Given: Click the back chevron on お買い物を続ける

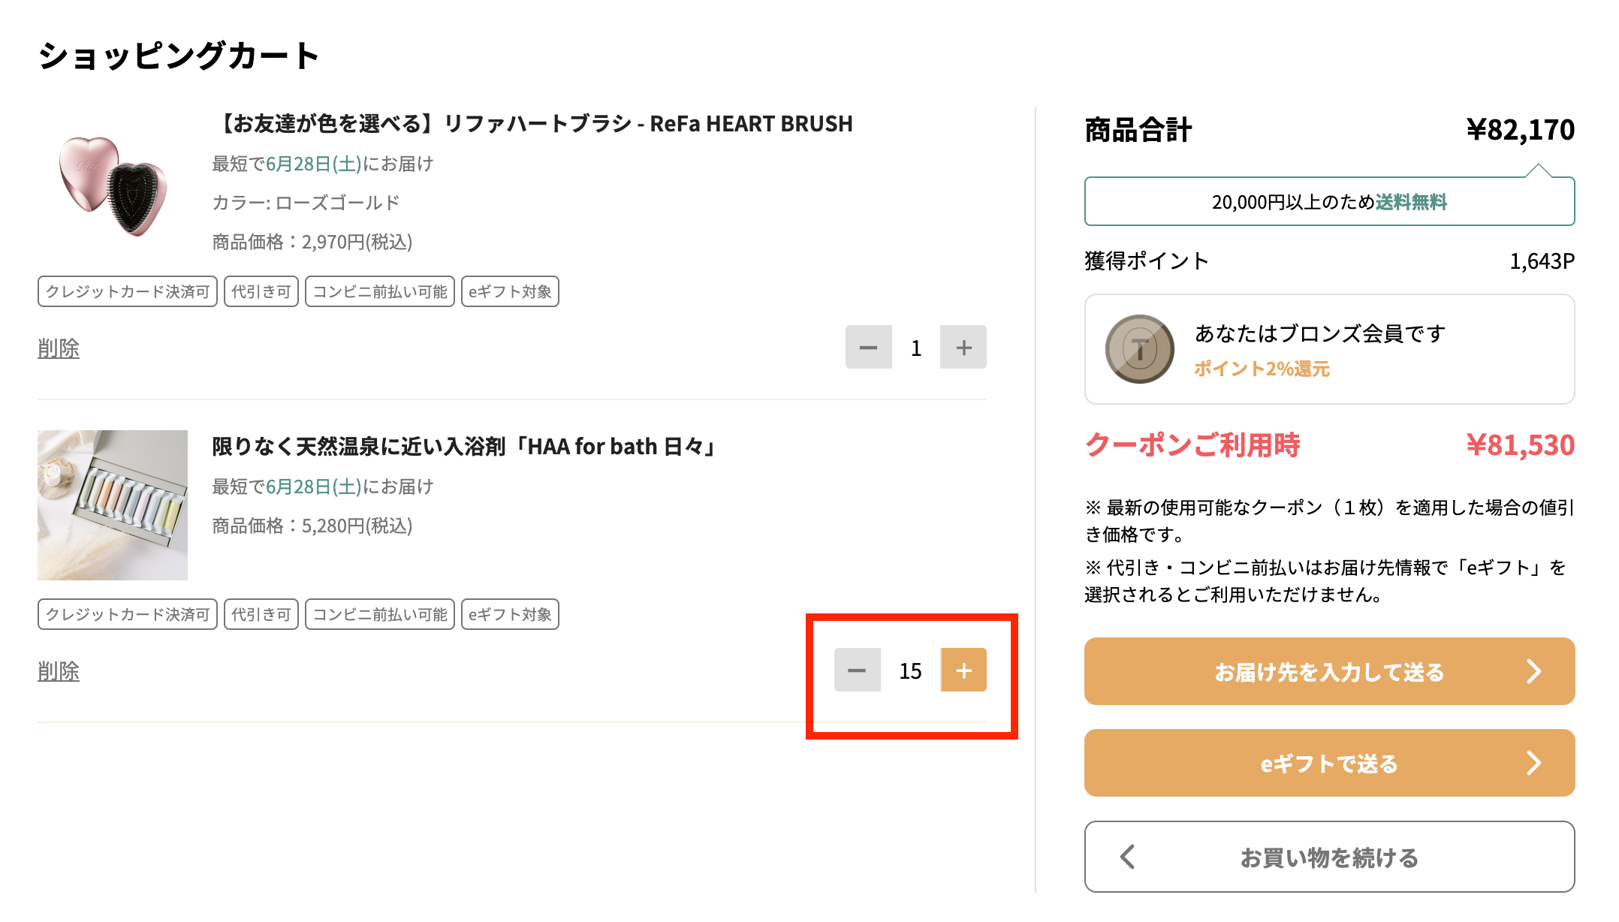Looking at the screenshot, I should tap(1127, 857).
